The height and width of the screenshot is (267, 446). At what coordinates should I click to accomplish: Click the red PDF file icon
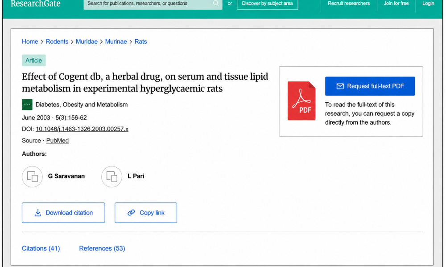[301, 101]
